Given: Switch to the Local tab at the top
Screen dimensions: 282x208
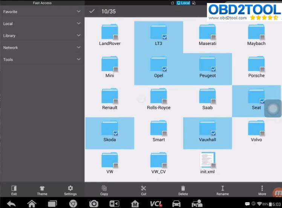Looking at the screenshot, I should tap(183, 3).
